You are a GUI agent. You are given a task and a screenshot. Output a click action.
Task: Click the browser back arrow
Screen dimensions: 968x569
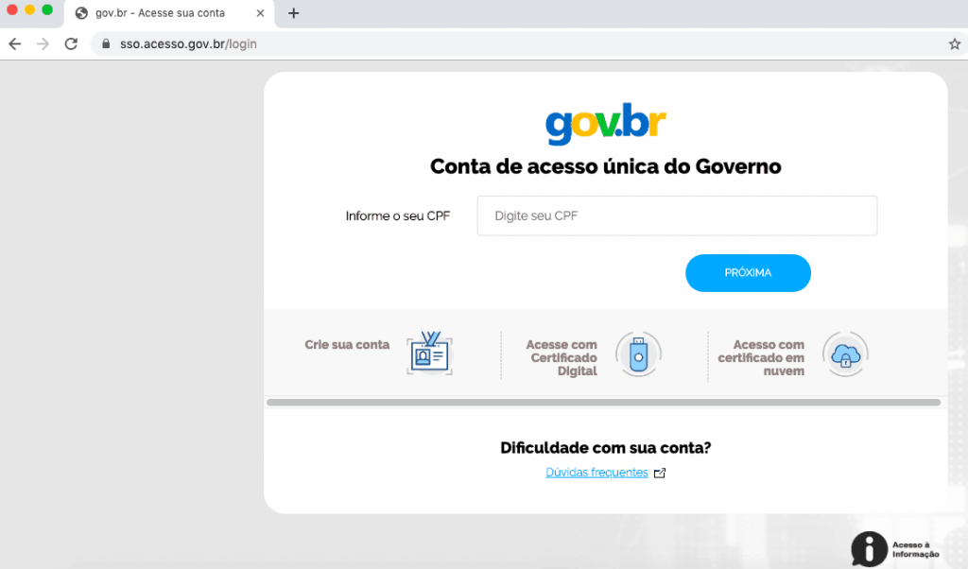click(x=15, y=43)
